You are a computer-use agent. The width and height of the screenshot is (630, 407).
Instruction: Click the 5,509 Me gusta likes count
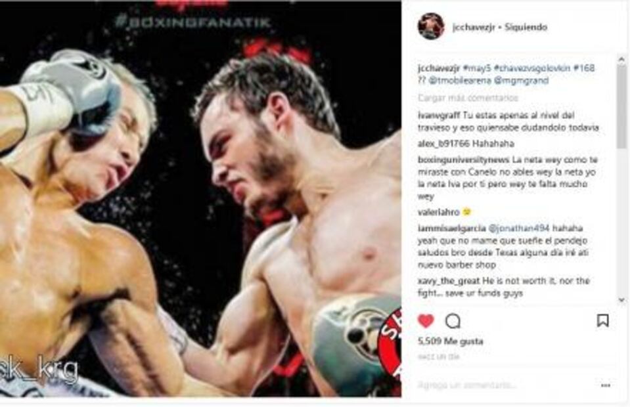[450, 341]
